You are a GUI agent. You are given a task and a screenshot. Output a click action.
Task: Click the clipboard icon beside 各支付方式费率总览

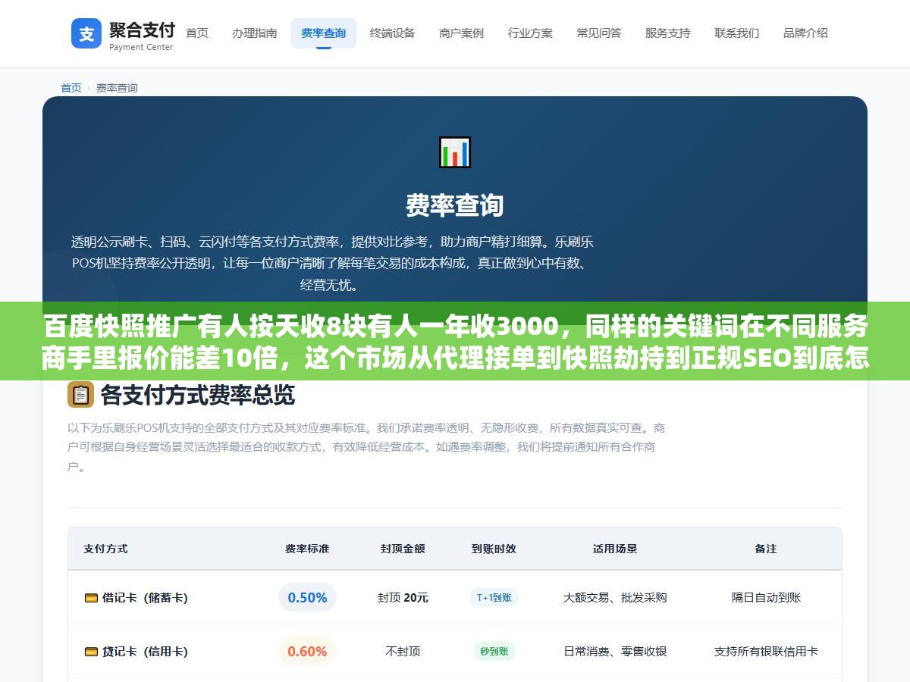tap(80, 394)
